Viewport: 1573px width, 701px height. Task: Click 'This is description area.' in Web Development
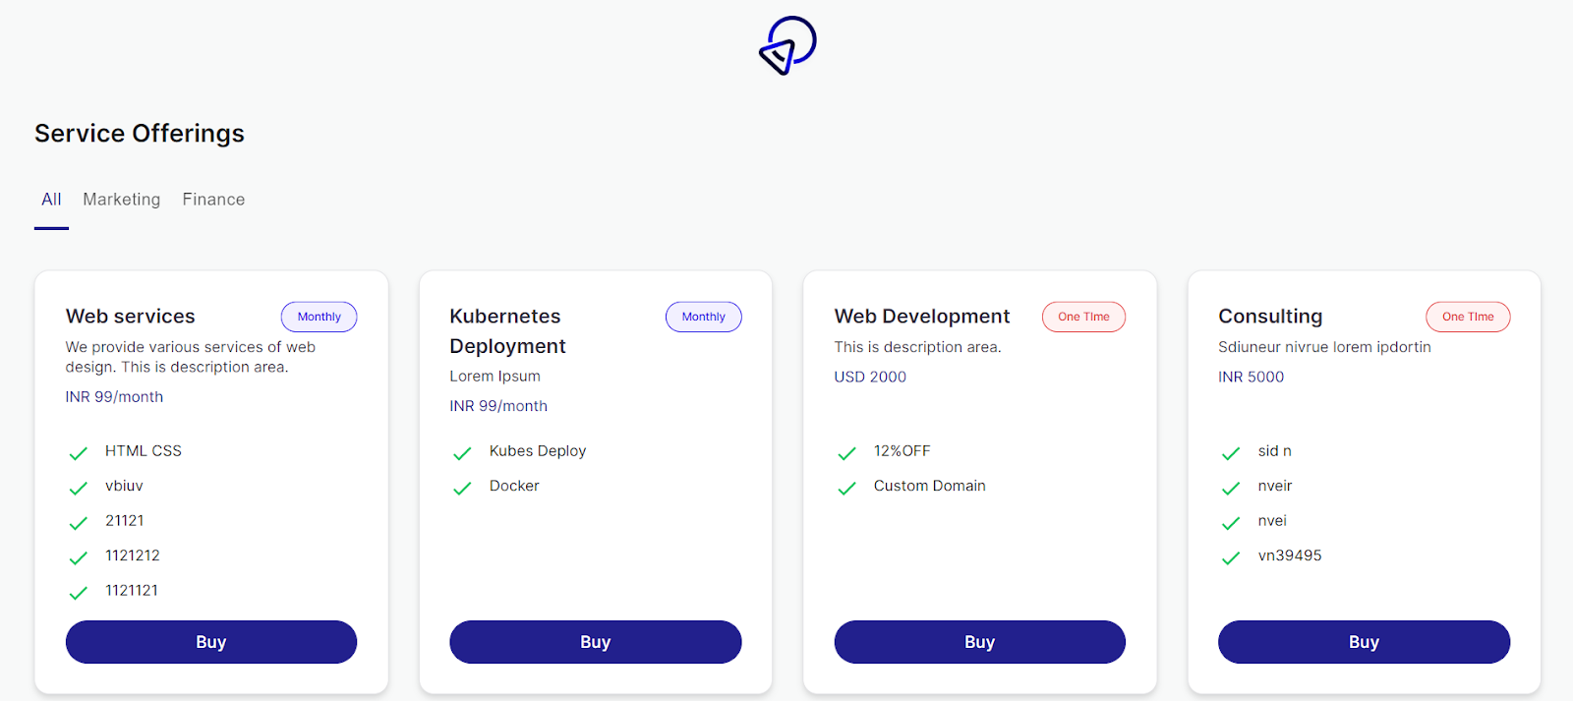click(x=918, y=347)
